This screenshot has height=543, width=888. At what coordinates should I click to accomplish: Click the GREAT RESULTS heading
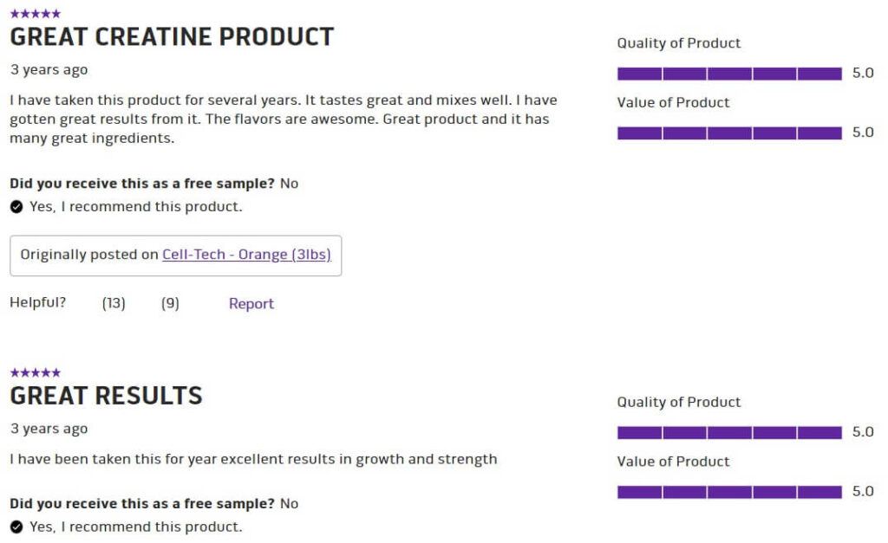tap(106, 395)
